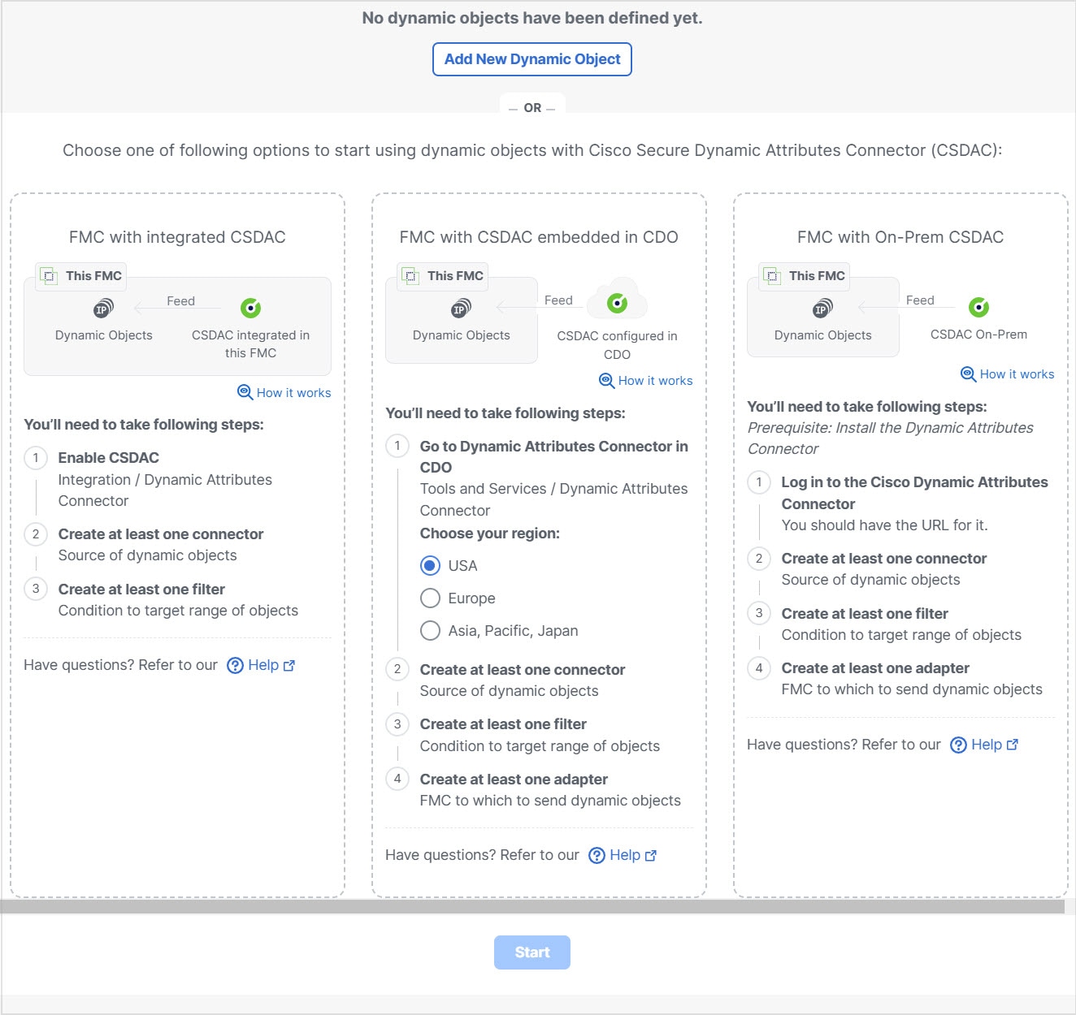Click the external-link icon next to On-Prem Help

pyautogui.click(x=1012, y=744)
